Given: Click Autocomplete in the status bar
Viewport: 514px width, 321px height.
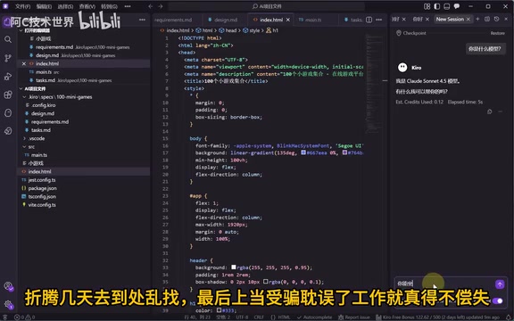Looking at the screenshot, I should pos(314,317).
